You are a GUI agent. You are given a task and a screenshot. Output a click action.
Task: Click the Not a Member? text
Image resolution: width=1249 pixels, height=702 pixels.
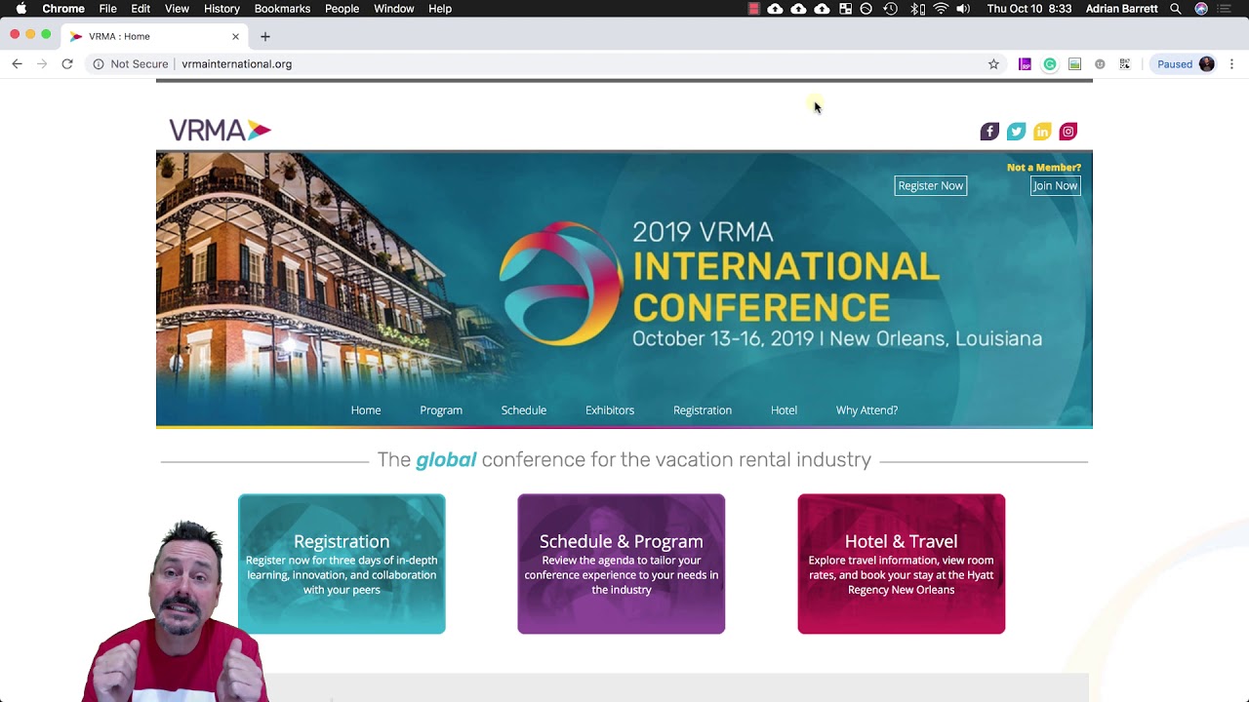pos(1044,168)
